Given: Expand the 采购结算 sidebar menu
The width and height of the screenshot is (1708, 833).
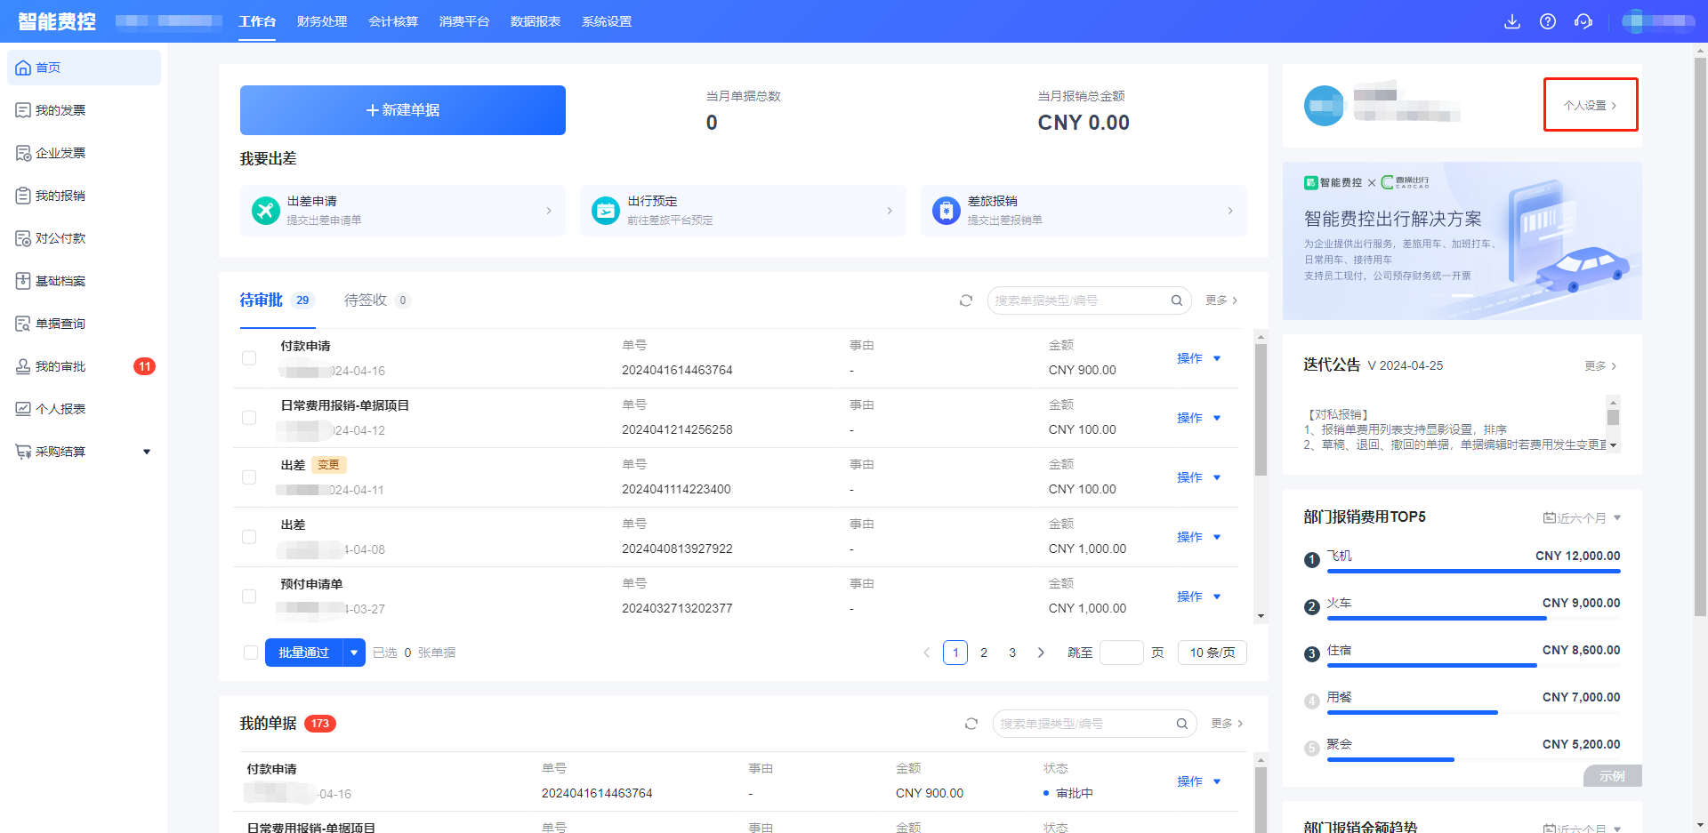Looking at the screenshot, I should [x=147, y=452].
